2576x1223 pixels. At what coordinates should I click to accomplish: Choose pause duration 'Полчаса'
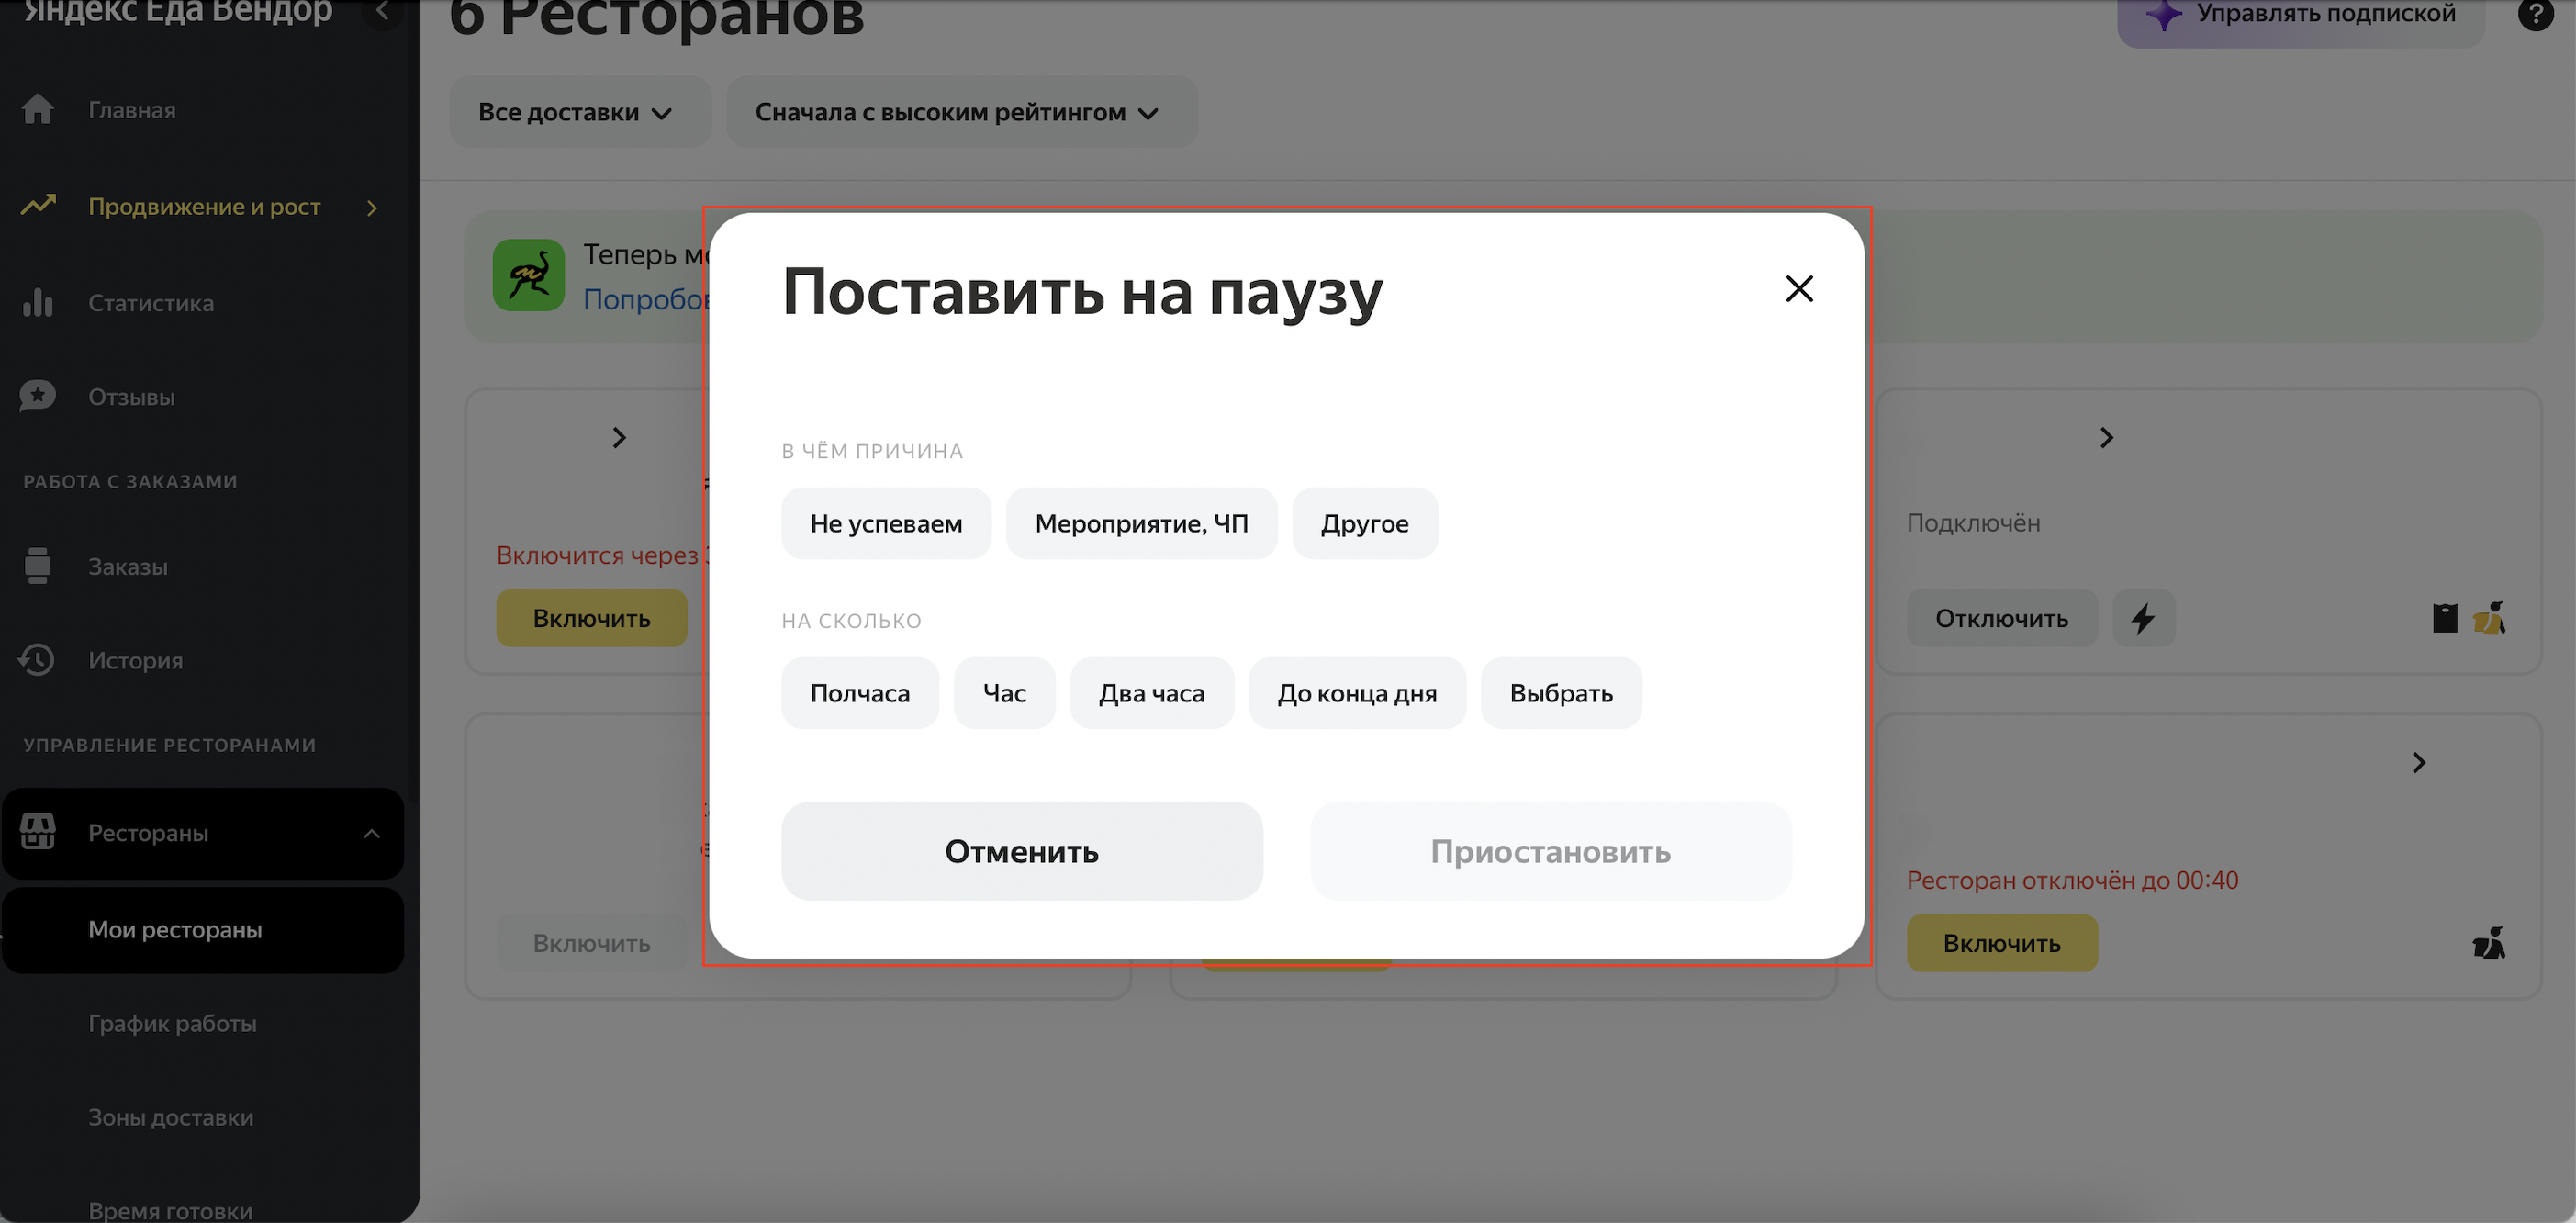[x=860, y=693]
